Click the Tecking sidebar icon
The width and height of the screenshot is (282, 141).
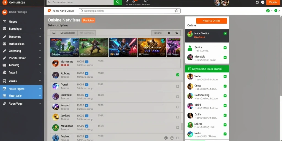(x=5, y=65)
